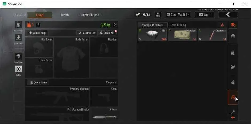Select the Surgical kit item thumbnail
Image resolution: width=251 pixels, height=124 pixels.
(x=182, y=35)
